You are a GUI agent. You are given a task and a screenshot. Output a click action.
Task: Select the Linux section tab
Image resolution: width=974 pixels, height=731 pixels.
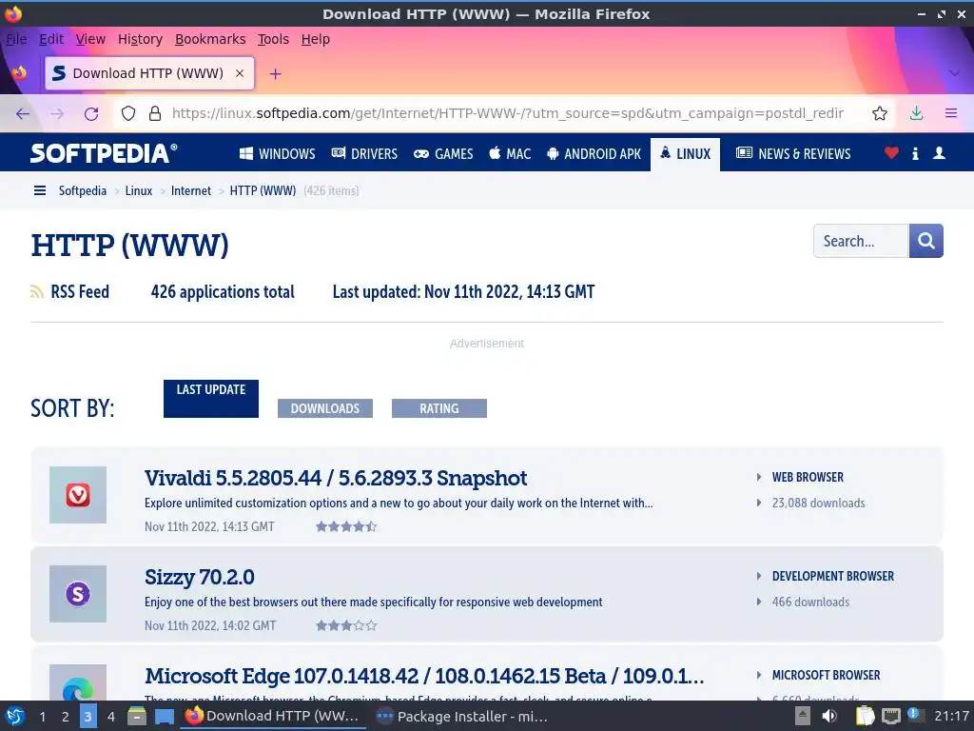tap(685, 153)
